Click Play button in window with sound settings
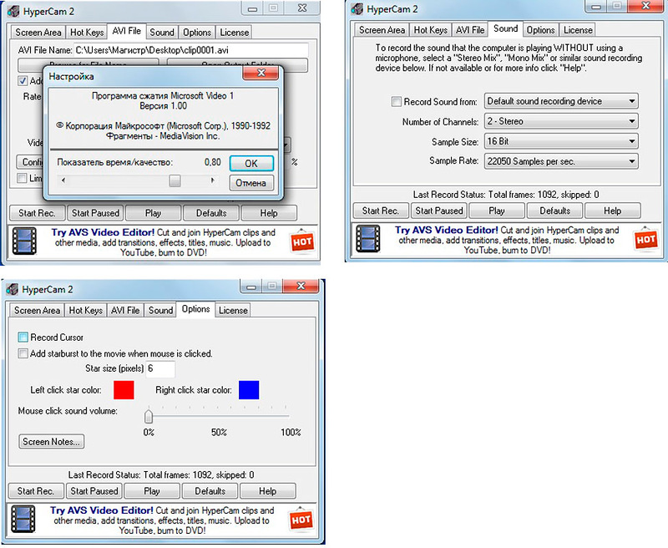Image resolution: width=668 pixels, height=548 pixels. tap(497, 211)
